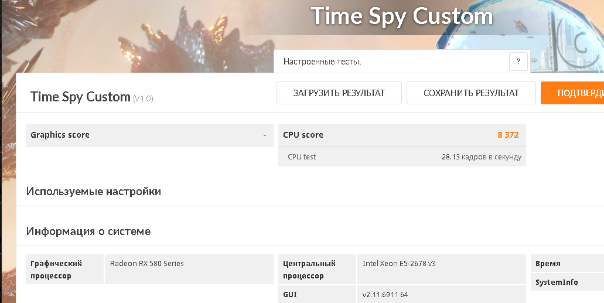Click the GUI version v2.11.6911 64
The image size is (604, 303).
[x=385, y=295]
